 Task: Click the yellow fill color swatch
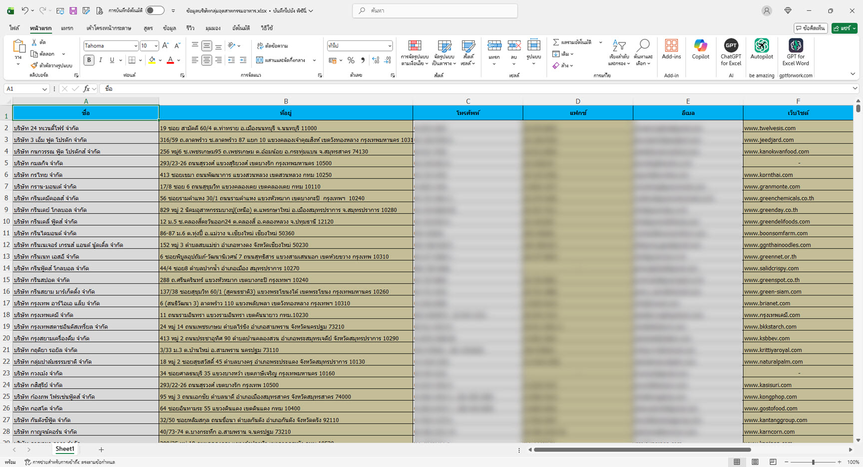(x=152, y=60)
